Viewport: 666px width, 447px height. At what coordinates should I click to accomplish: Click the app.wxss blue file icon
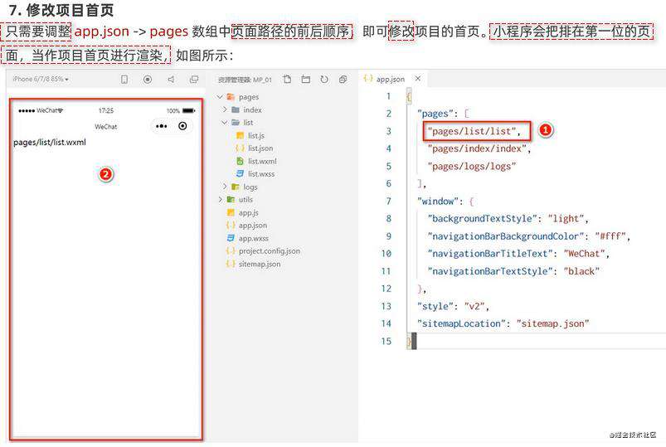click(x=231, y=238)
